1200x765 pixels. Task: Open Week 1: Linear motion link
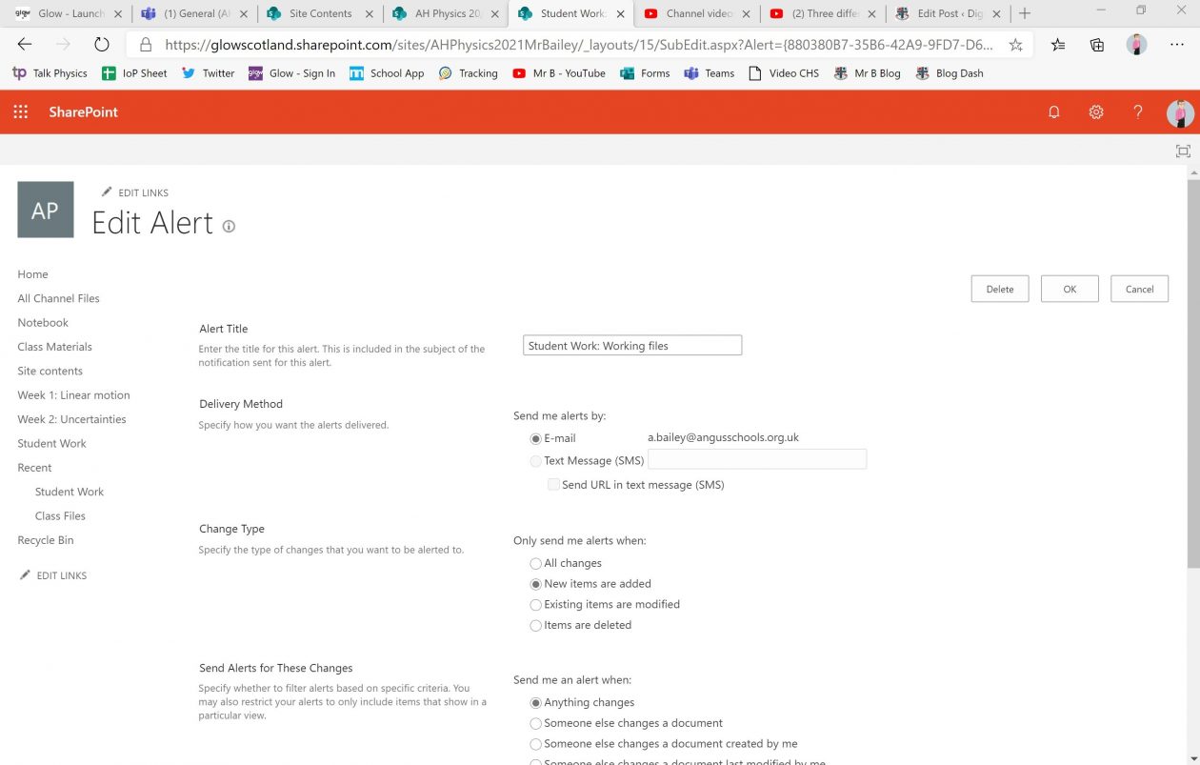tap(73, 395)
